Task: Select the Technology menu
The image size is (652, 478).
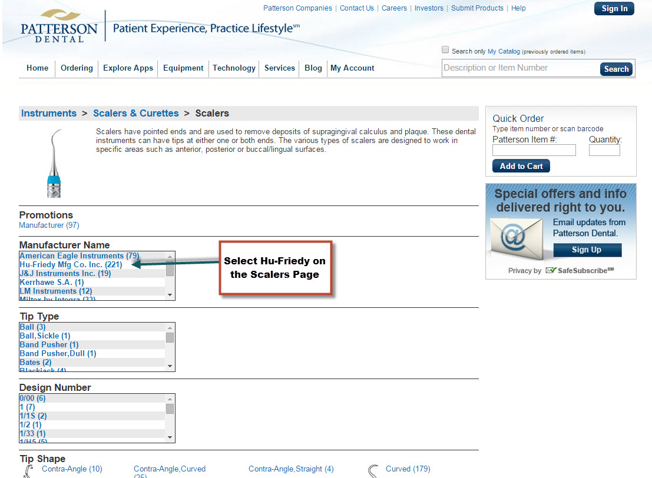Action: (234, 68)
